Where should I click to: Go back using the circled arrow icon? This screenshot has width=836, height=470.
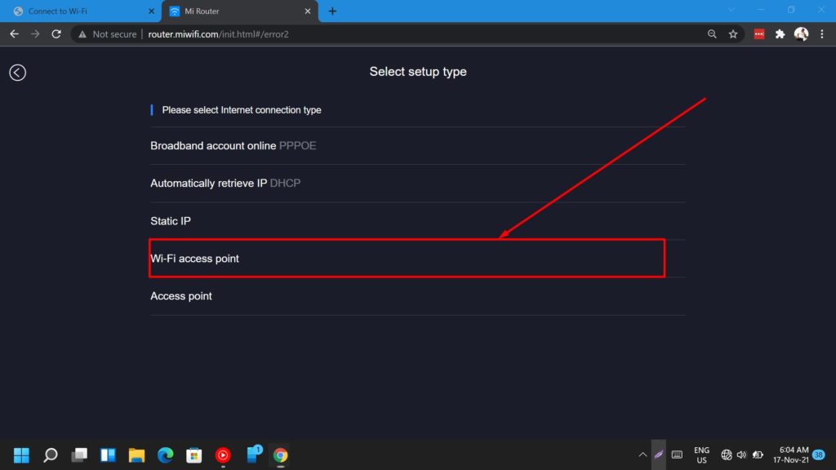18,73
